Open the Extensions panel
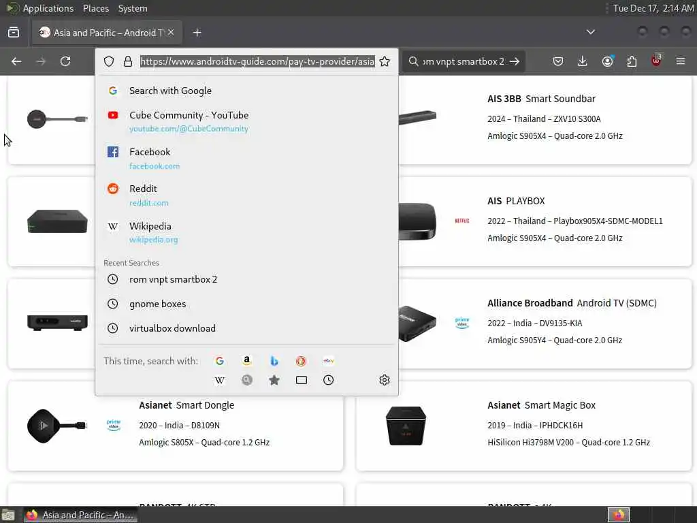Image resolution: width=697 pixels, height=523 pixels. (x=632, y=61)
